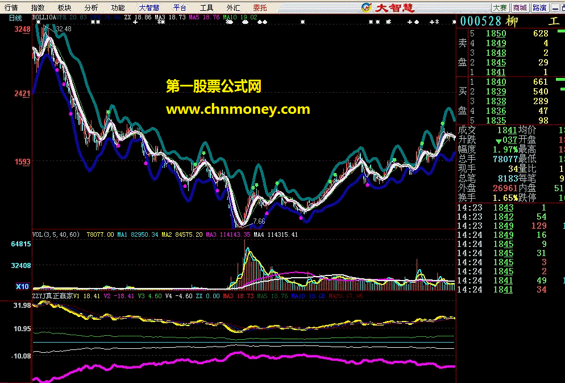Click the 现手 value 34

(513, 169)
